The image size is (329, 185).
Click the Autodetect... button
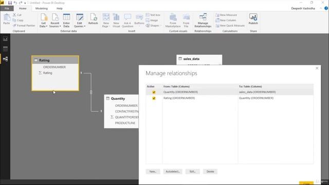click(173, 172)
